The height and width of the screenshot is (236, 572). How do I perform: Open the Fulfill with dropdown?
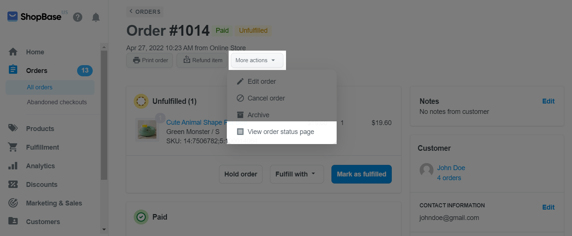coord(295,174)
